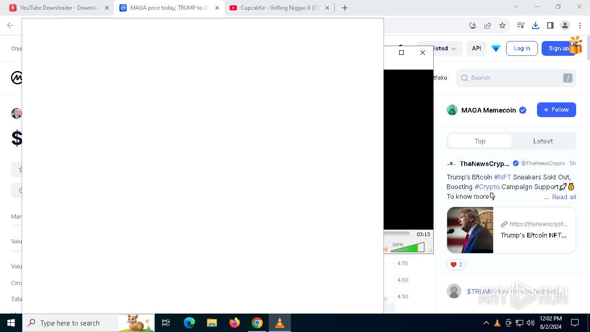Click the diamond rewards icon
The image size is (590, 332).
pos(496,48)
